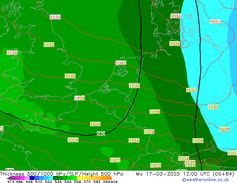Click the legend value 570
Screen dimensions: 237x183
click(x=87, y=182)
